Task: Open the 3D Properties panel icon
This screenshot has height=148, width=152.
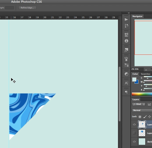Action: coord(126,34)
